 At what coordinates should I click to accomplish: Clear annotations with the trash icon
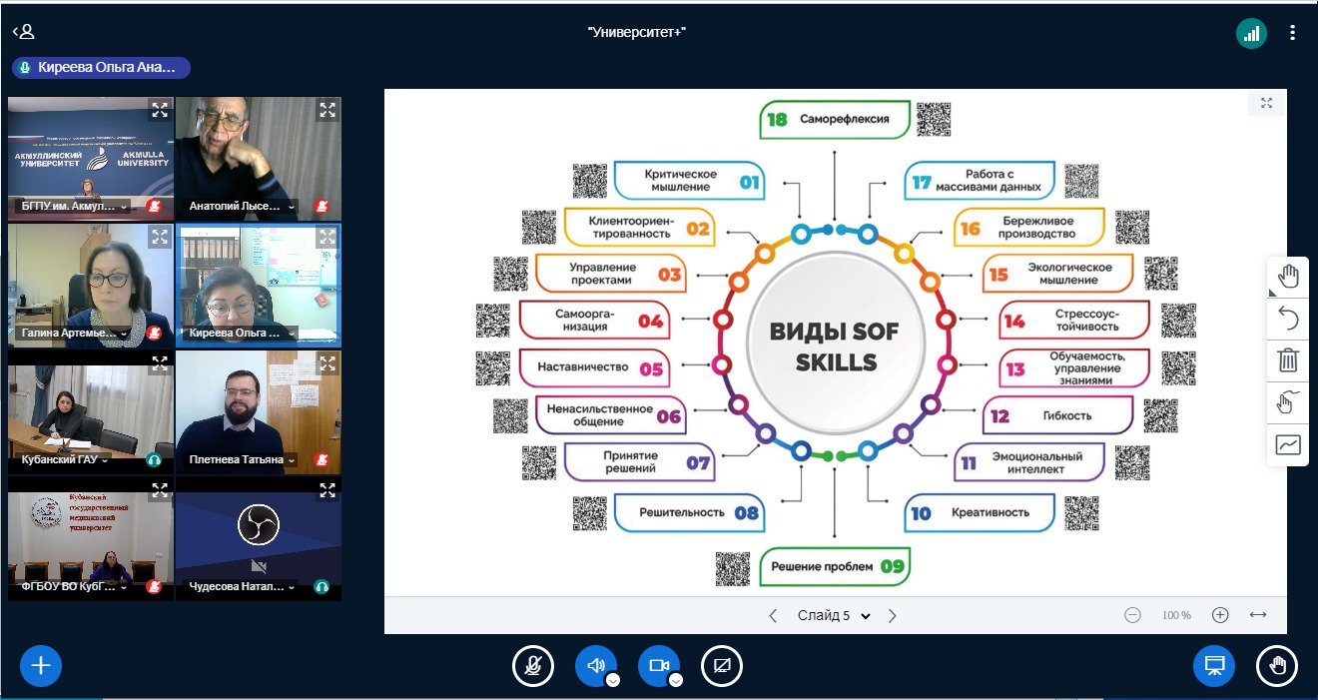(1288, 360)
